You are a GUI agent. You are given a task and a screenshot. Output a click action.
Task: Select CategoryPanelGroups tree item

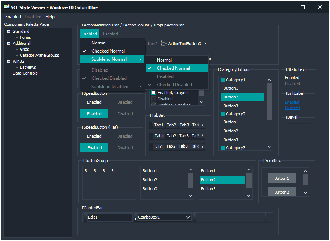39,55
